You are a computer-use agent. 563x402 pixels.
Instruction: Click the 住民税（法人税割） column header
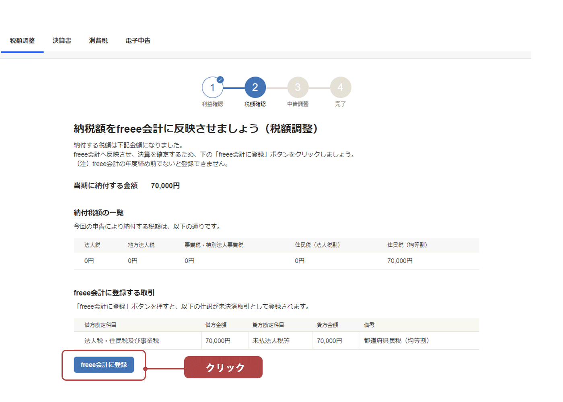pos(317,245)
